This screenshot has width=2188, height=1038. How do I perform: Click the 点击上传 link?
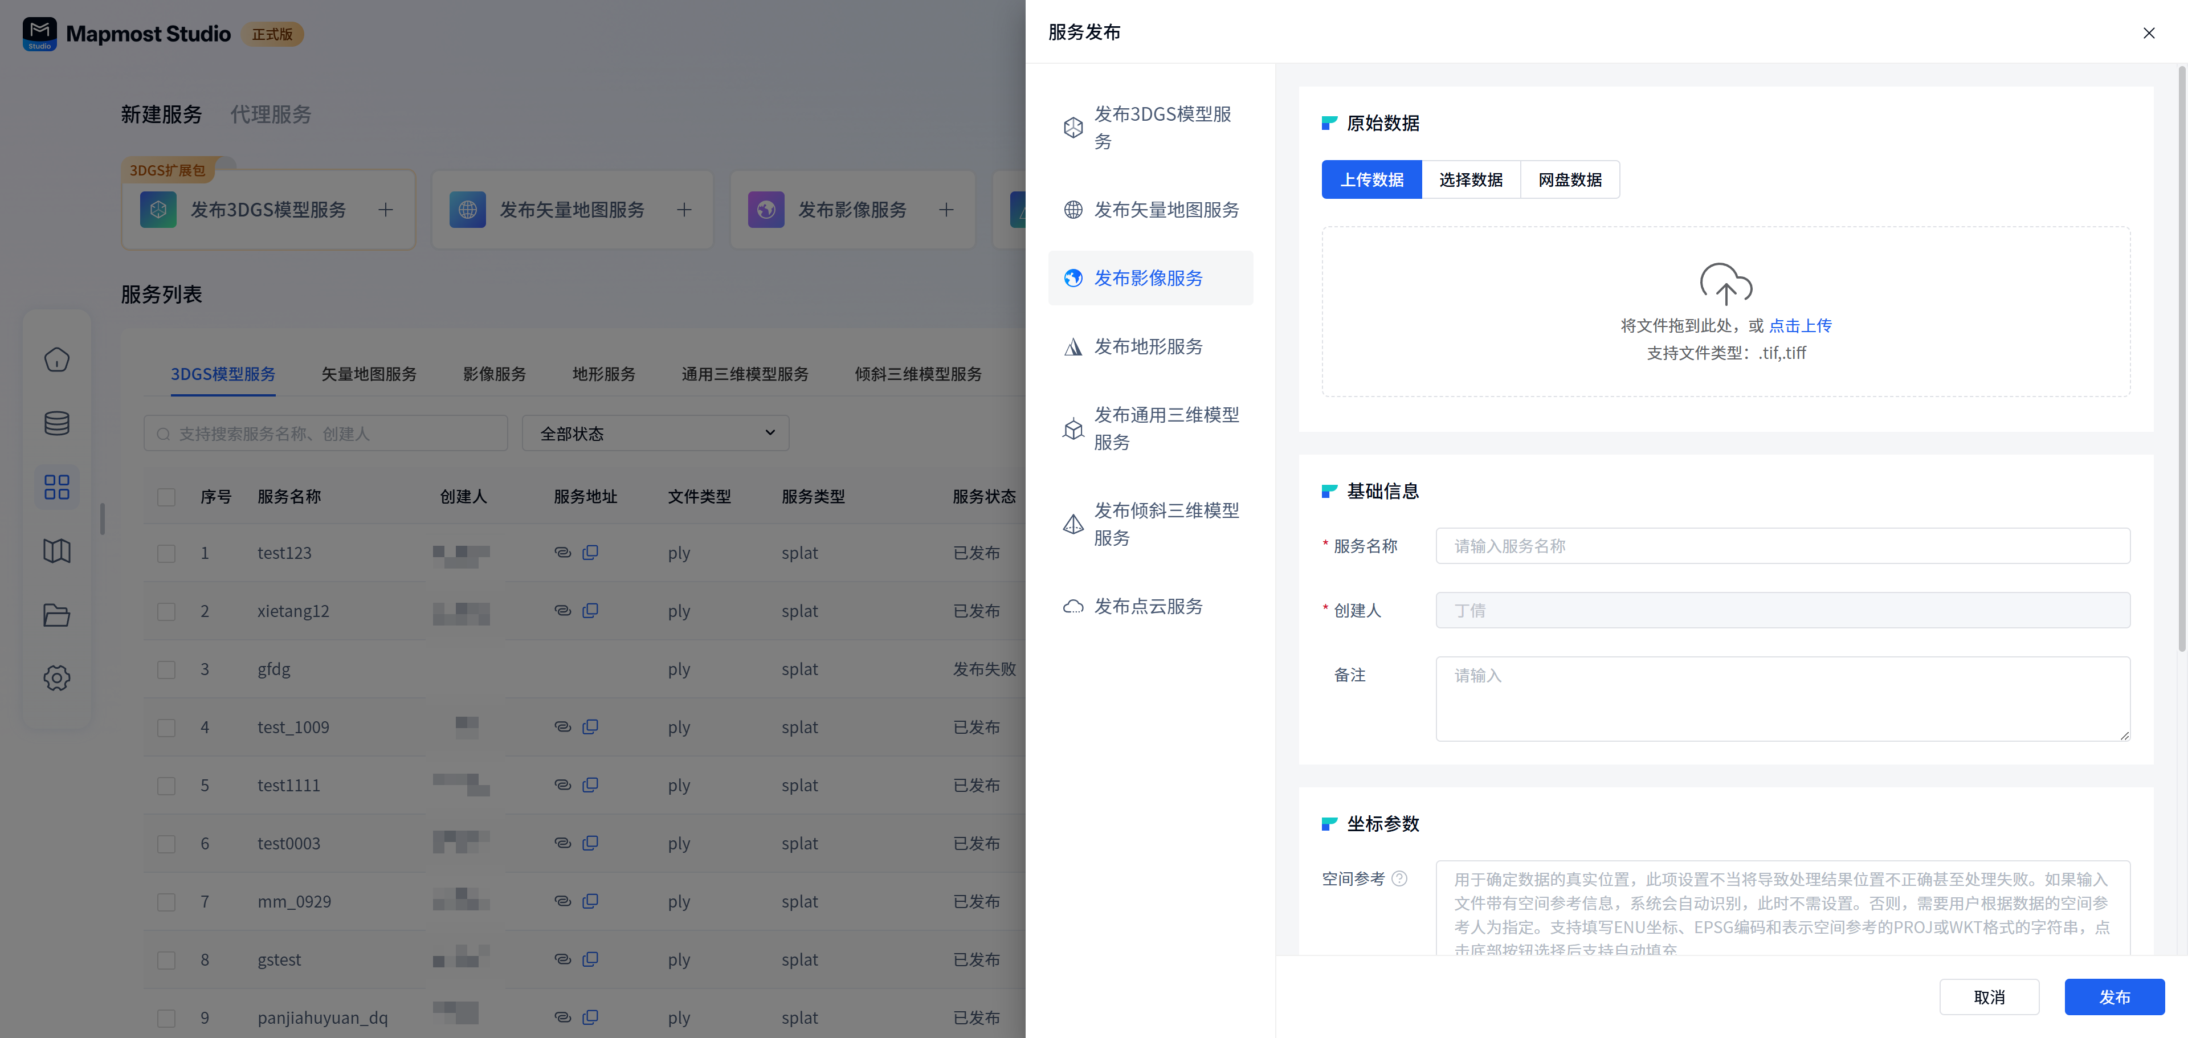click(1800, 325)
